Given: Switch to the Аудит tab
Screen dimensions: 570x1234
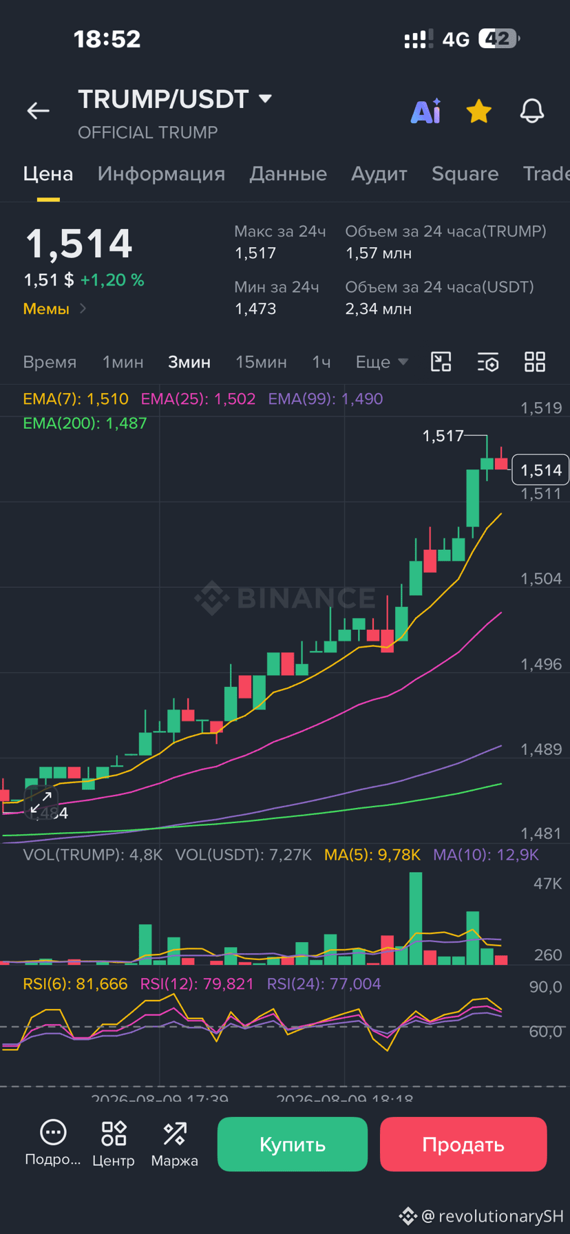Looking at the screenshot, I should tap(379, 173).
